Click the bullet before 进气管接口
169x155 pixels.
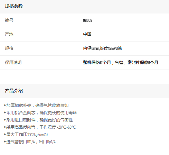pyautogui.click(x=5, y=142)
